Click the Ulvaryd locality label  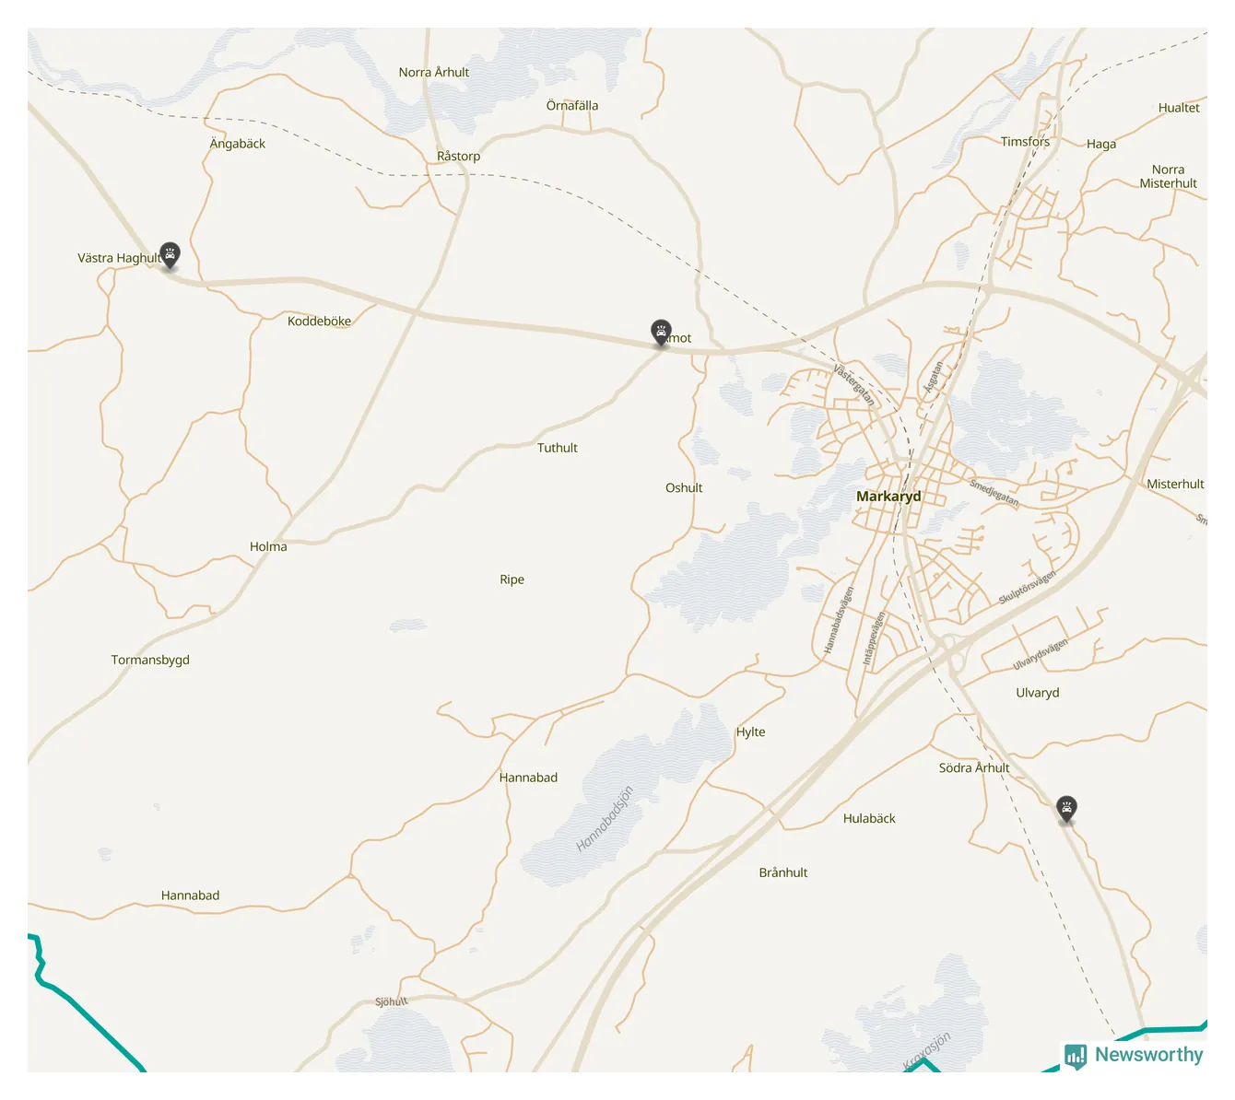click(x=1038, y=693)
